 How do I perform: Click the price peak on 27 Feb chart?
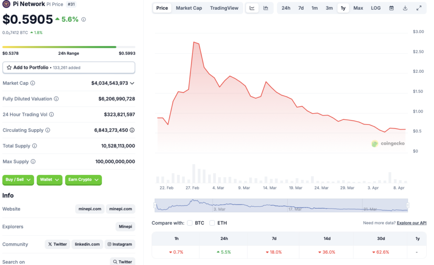(194, 42)
